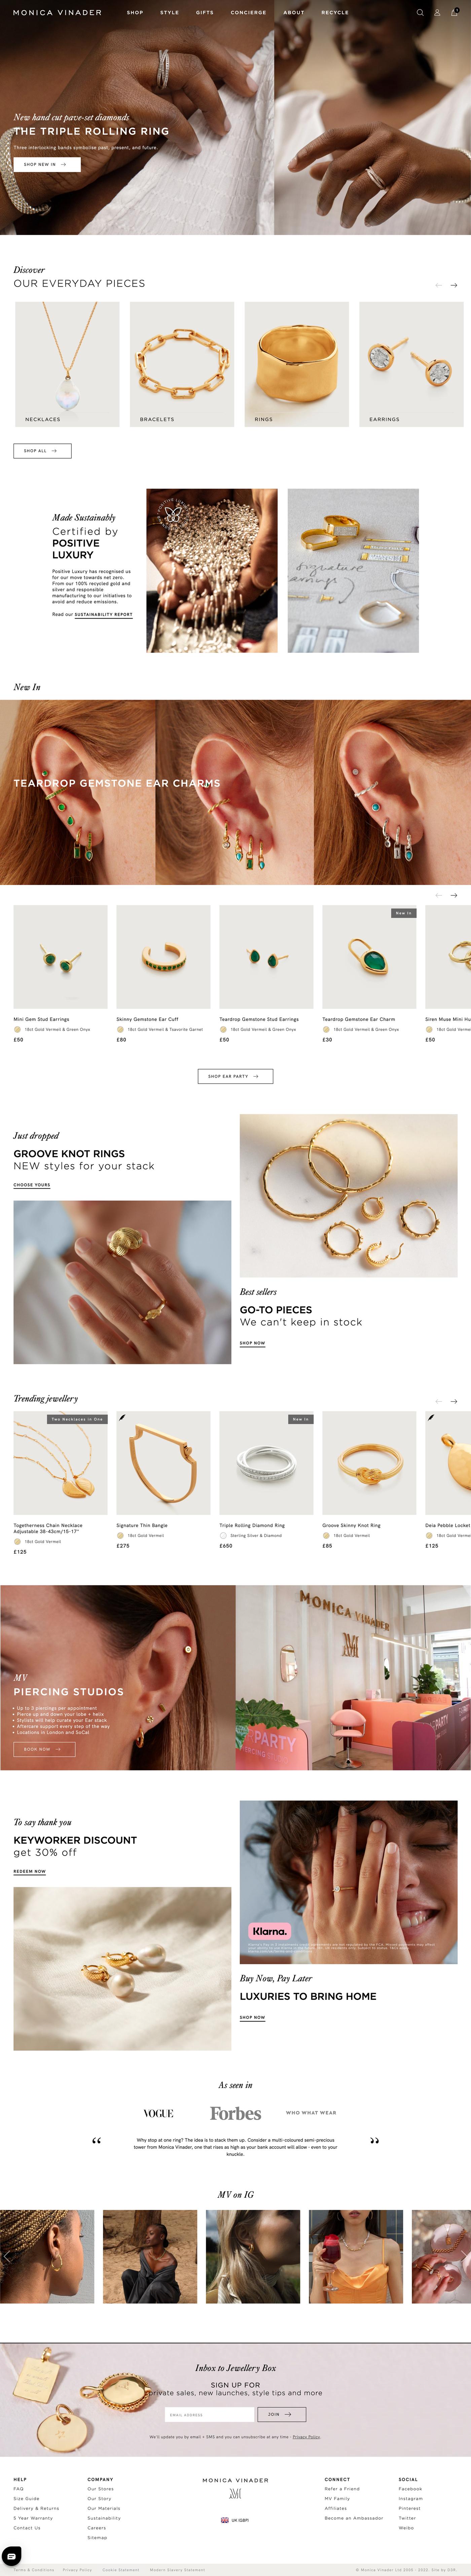Click the Shop Ear Party button
The image size is (471, 2576).
235,1076
